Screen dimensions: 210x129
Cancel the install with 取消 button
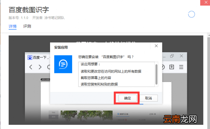(x=148, y=98)
